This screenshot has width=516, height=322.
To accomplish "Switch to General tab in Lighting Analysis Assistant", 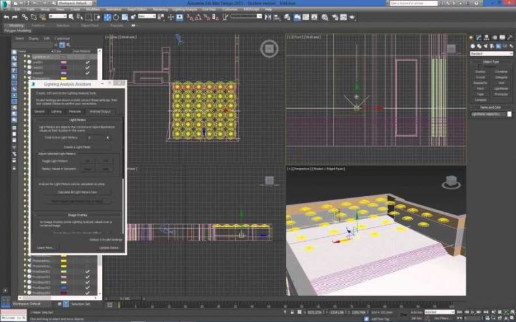I will 39,111.
